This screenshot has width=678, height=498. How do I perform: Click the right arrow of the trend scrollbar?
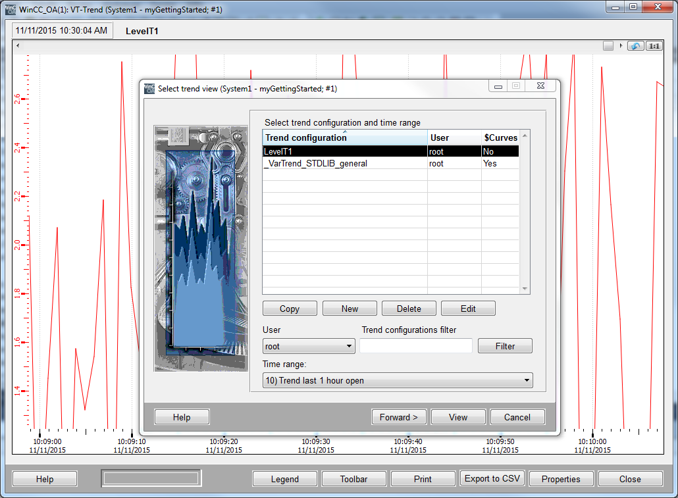[x=621, y=45]
